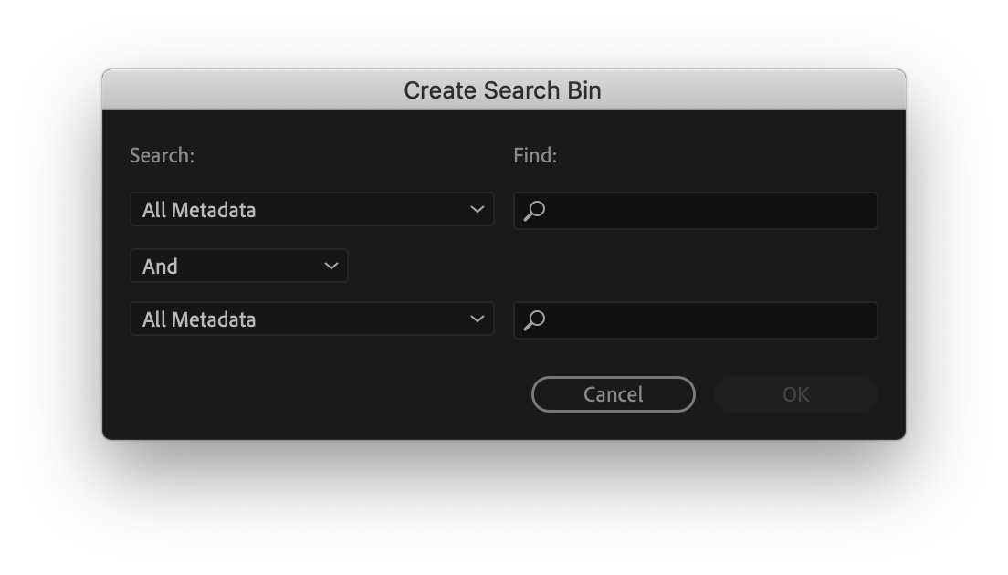This screenshot has height=575, width=1008.
Task: Click the chevron arrow on the And dropdown
Action: pos(331,267)
